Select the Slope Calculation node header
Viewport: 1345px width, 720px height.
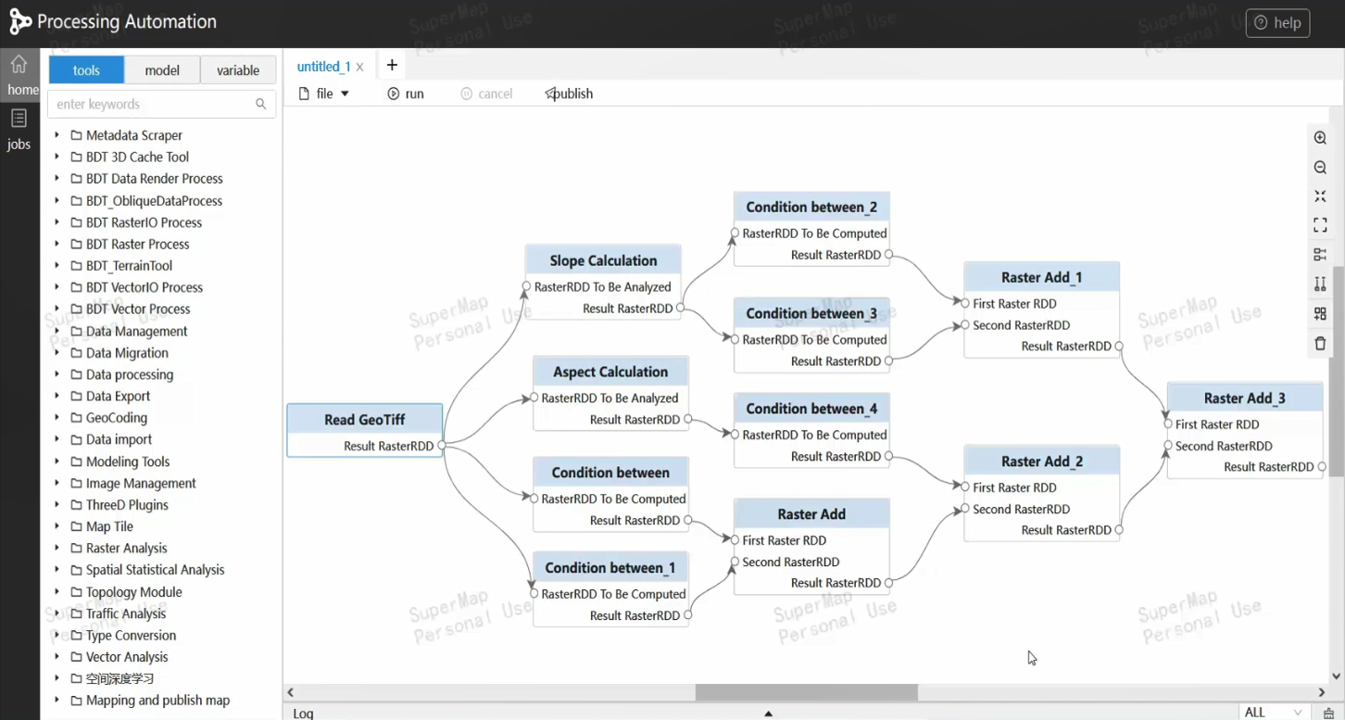tap(603, 260)
